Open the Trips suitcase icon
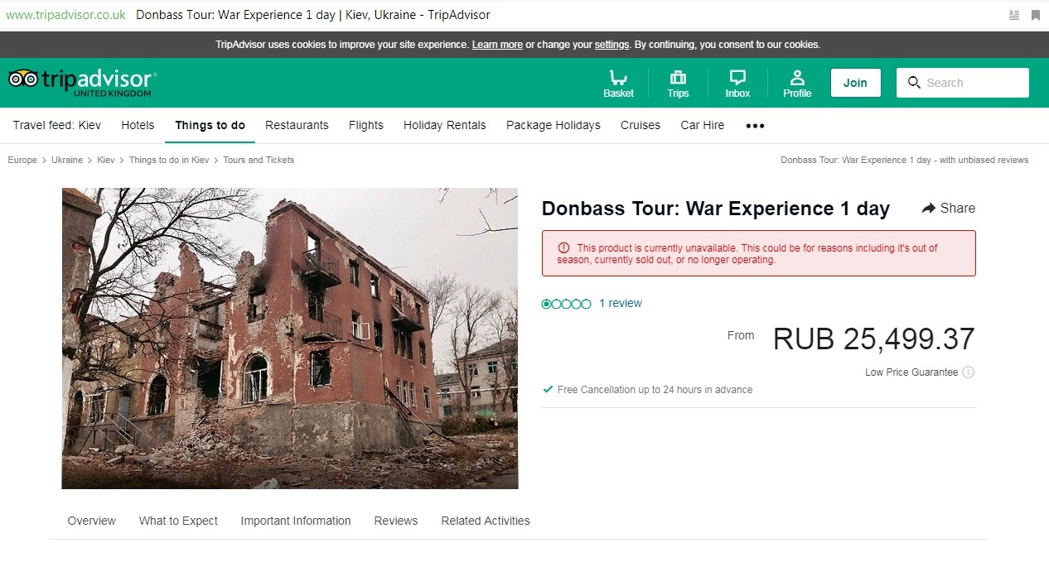This screenshot has width=1049, height=562. 678,79
